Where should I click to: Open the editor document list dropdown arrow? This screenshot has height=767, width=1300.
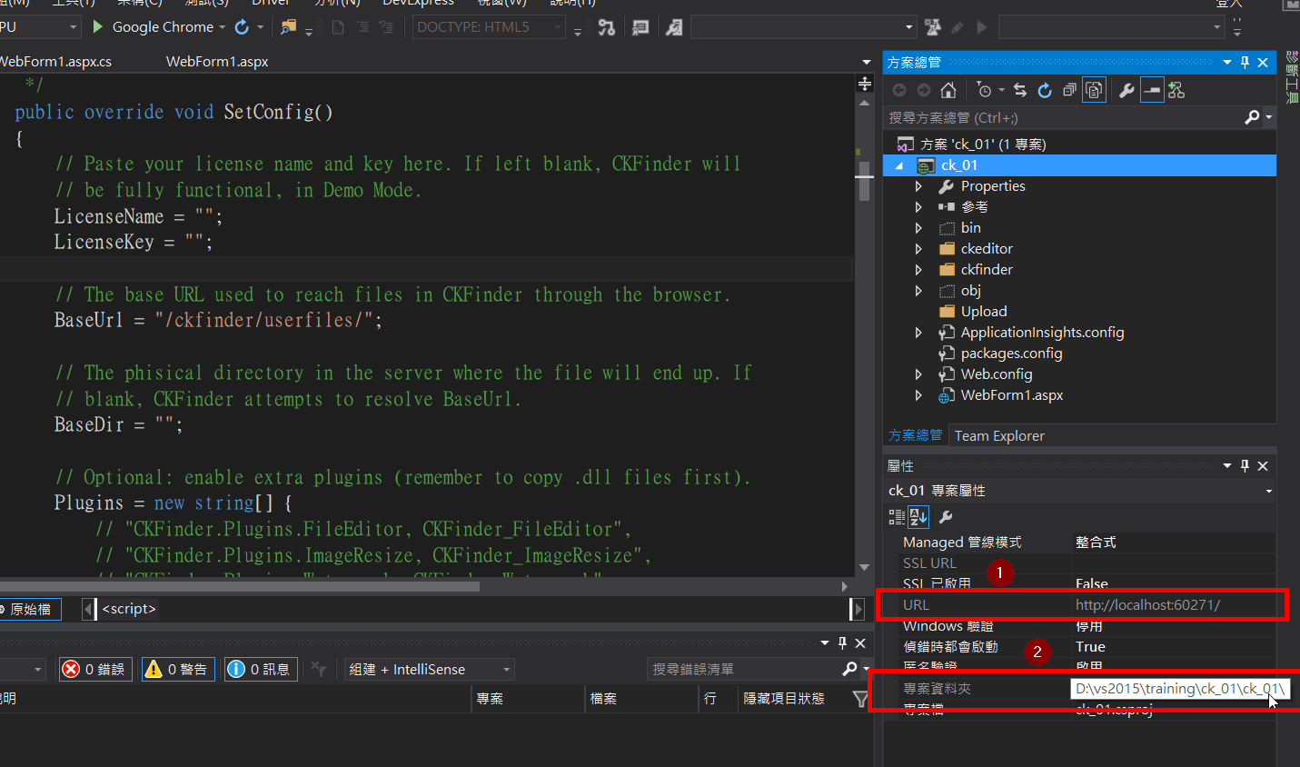pyautogui.click(x=866, y=62)
